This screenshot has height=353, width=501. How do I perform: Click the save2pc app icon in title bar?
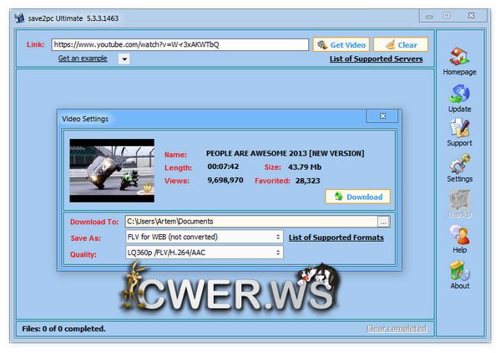coord(19,16)
